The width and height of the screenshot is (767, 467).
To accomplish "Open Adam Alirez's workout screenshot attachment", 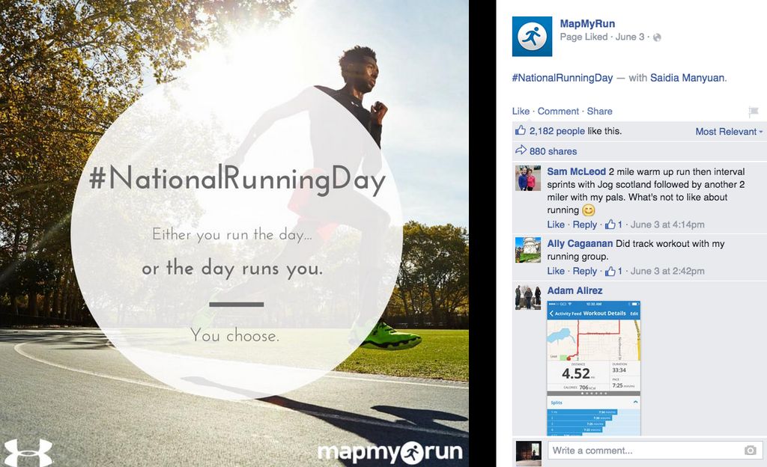I will coord(593,367).
